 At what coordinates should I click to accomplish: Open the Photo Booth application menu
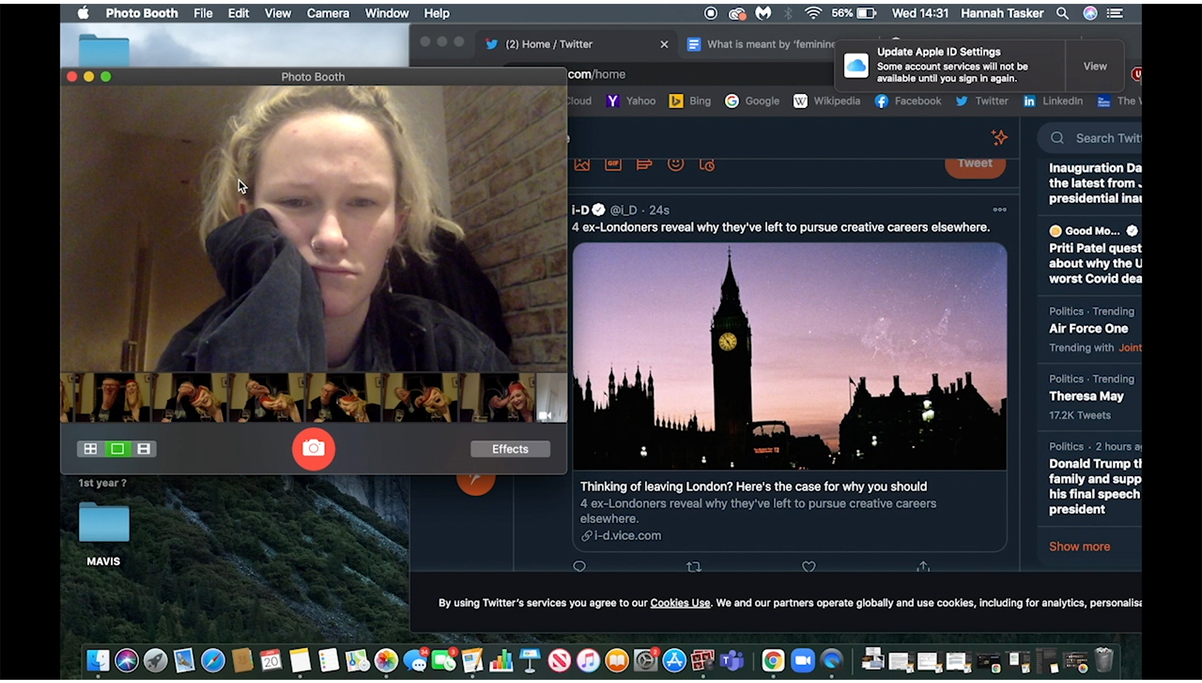(142, 13)
